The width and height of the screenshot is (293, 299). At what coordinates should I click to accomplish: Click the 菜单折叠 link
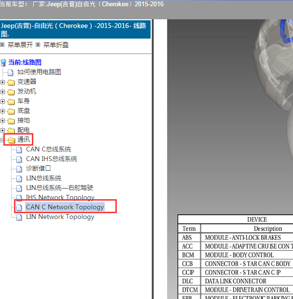coord(56,45)
